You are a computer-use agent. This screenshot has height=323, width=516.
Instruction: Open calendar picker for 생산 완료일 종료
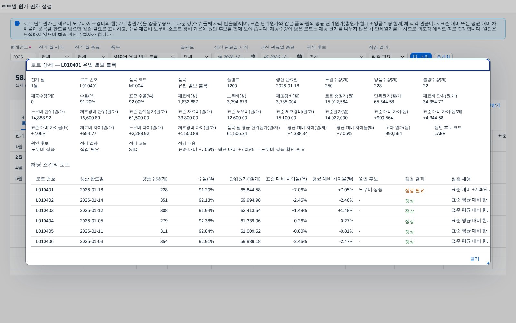pos(299,57)
